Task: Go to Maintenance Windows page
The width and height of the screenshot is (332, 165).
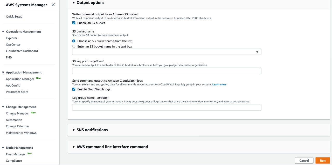Action: coord(21,133)
